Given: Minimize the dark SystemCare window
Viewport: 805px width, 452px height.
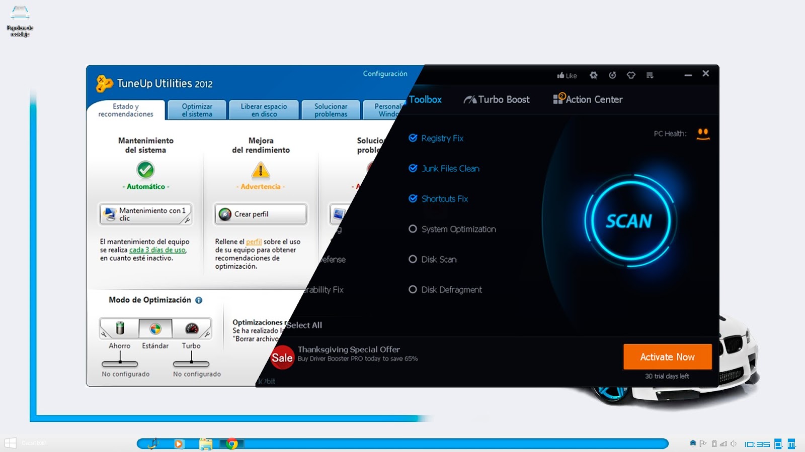Looking at the screenshot, I should coord(688,75).
